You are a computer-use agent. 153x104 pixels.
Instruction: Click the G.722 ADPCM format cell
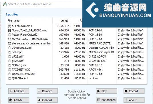[97, 56]
